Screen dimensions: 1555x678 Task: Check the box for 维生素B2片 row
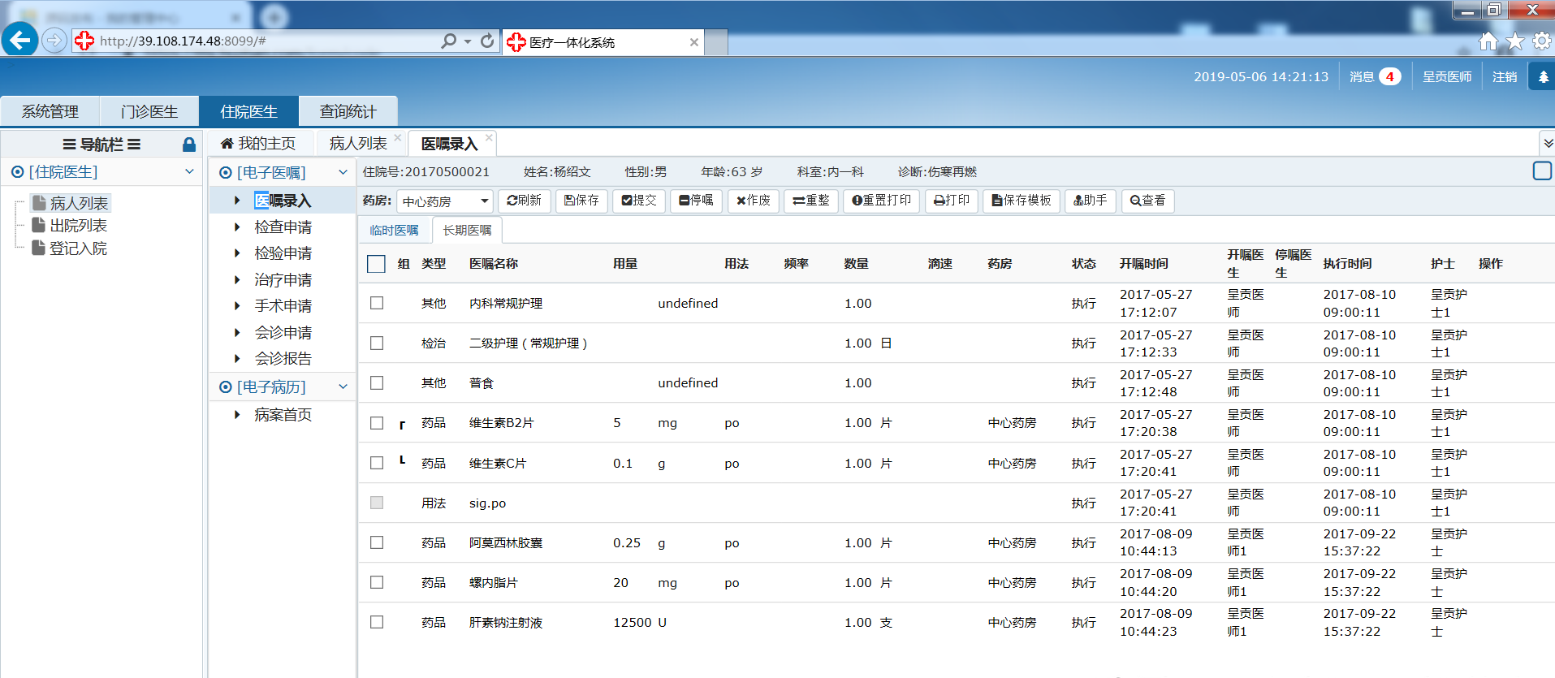pyautogui.click(x=377, y=423)
